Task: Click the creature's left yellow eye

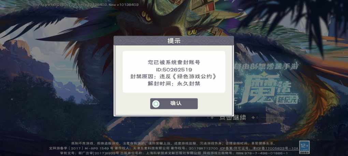Action: point(147,16)
